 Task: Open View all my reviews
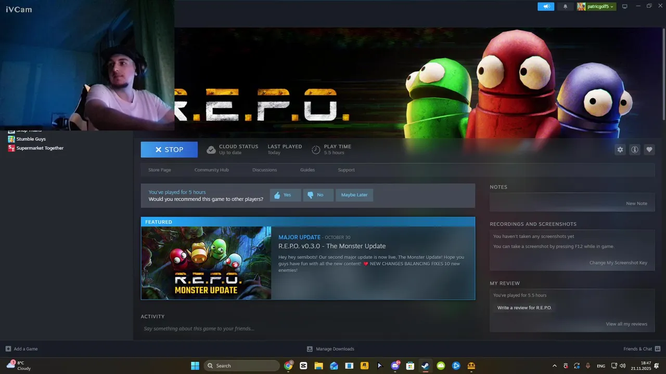pos(626,324)
